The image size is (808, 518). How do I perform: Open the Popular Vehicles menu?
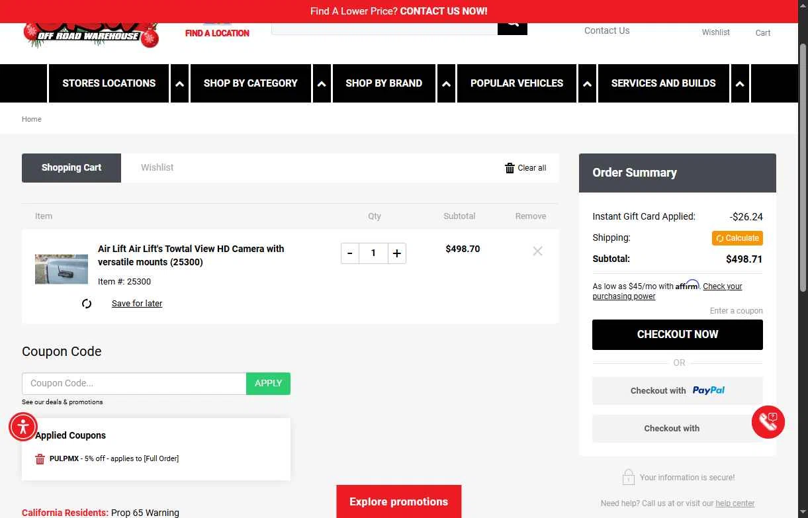tap(517, 83)
